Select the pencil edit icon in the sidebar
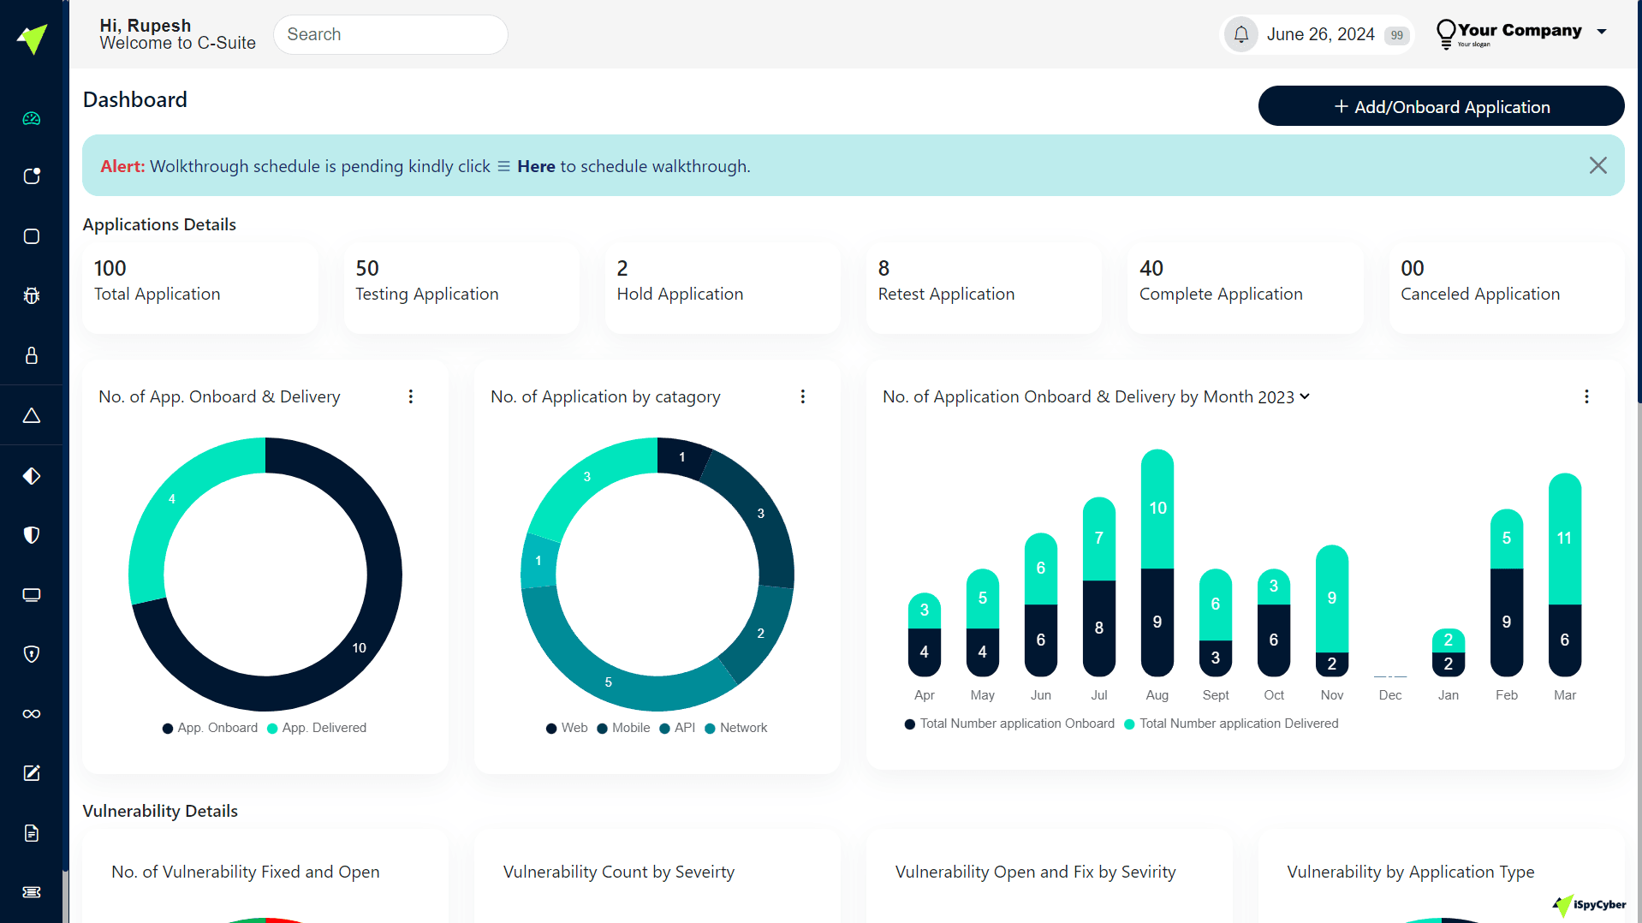This screenshot has height=923, width=1642. pos(32,773)
